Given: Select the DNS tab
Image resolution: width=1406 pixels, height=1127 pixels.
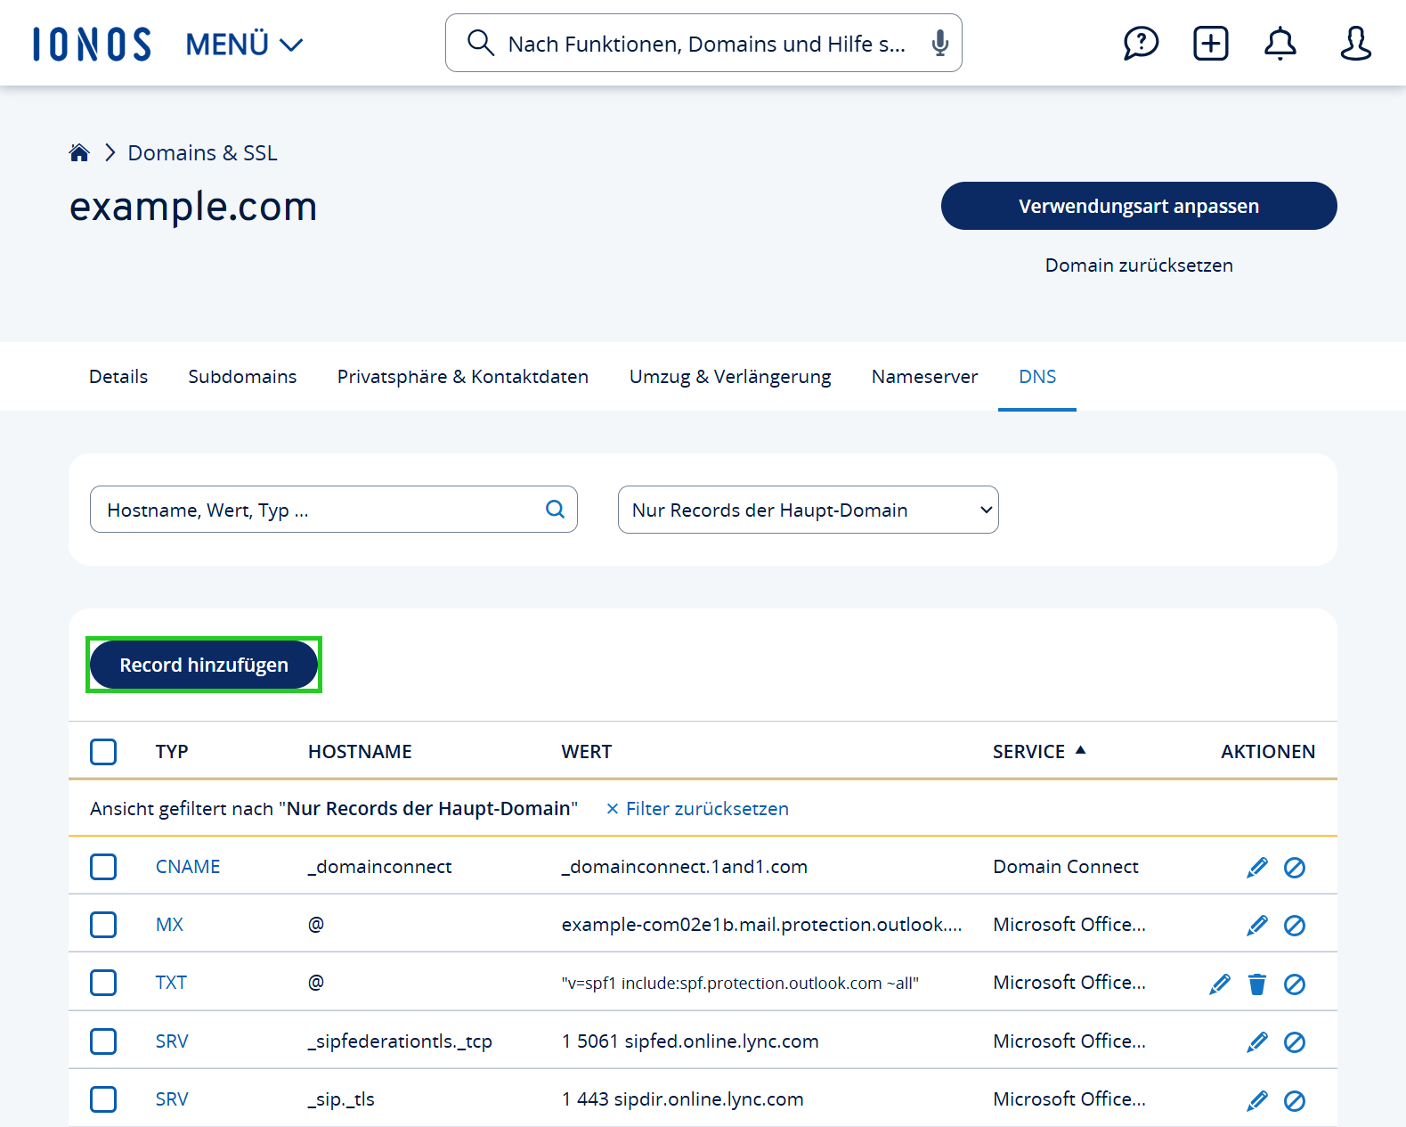Looking at the screenshot, I should pos(1037,376).
